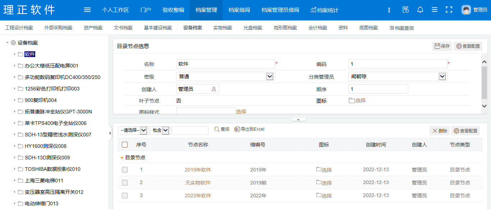The width and height of the screenshot is (491, 211).
Task: Click the 名称 input field
Action: click(x=225, y=64)
